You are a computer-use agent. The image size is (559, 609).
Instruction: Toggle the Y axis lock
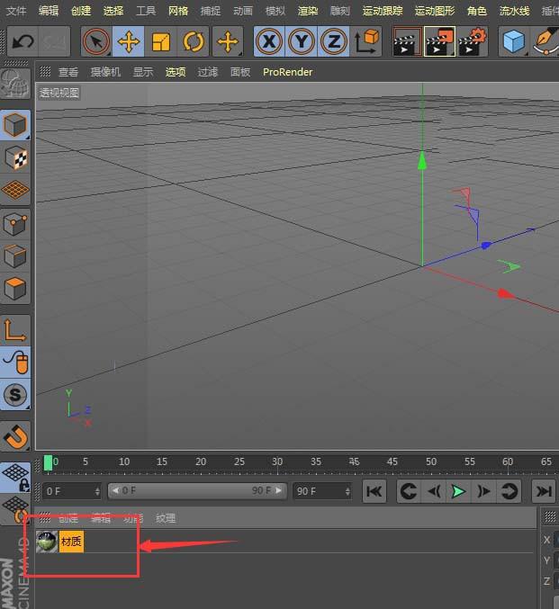coord(302,41)
